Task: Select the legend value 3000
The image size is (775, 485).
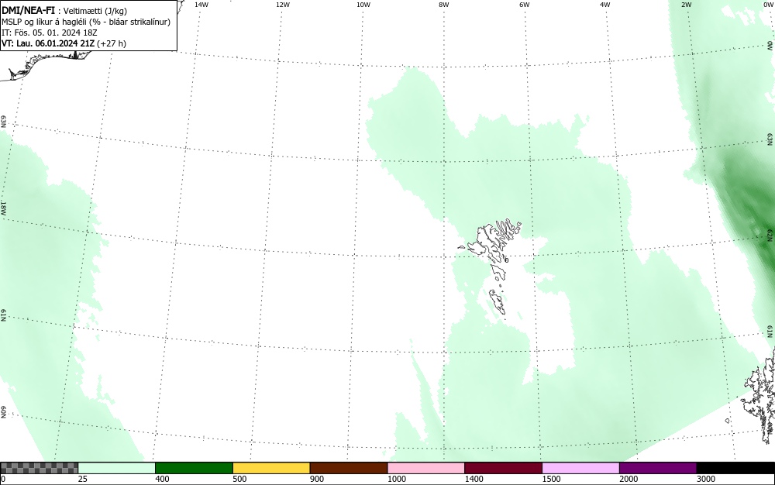Action: [706, 479]
